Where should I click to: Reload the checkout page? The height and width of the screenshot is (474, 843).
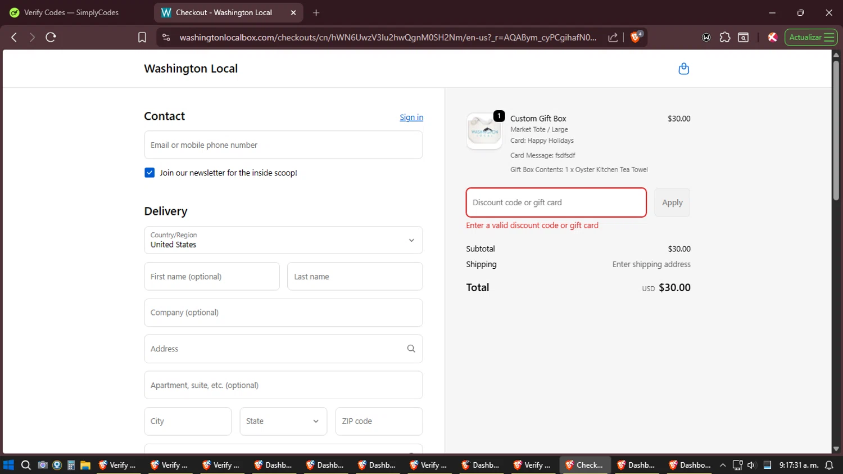(x=51, y=37)
